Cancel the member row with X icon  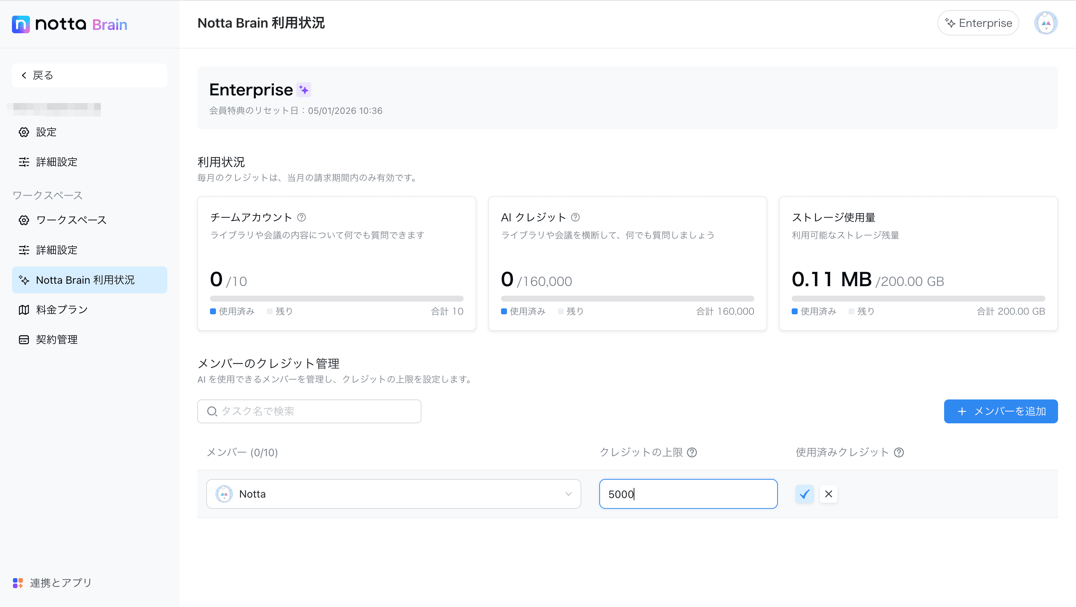(829, 494)
